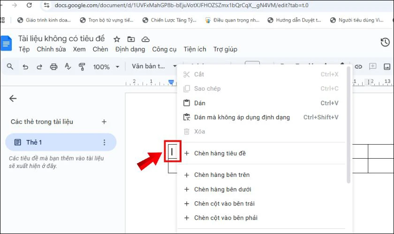The height and width of the screenshot is (234, 394).
Task: Open options menu for Thẻ 1
Action: [104, 142]
